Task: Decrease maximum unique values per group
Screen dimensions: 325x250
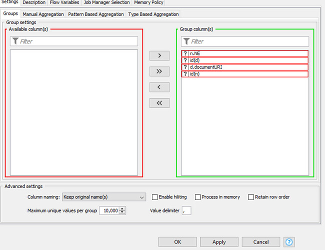Action: click(122, 212)
